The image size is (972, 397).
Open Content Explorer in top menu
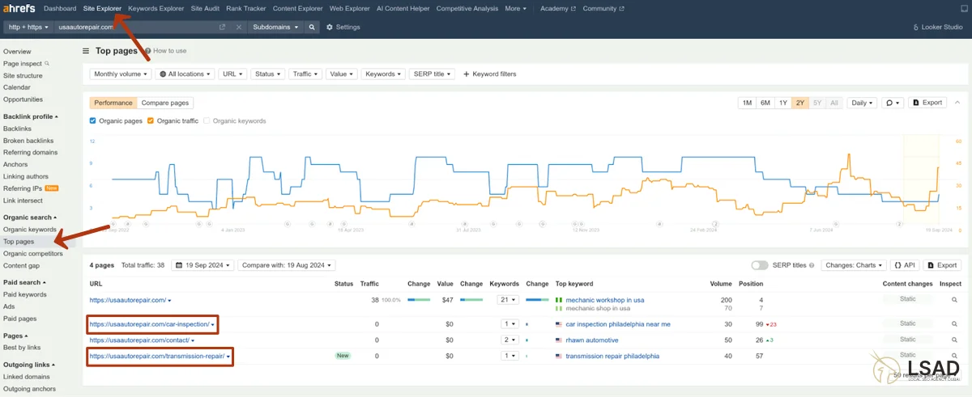(x=298, y=8)
